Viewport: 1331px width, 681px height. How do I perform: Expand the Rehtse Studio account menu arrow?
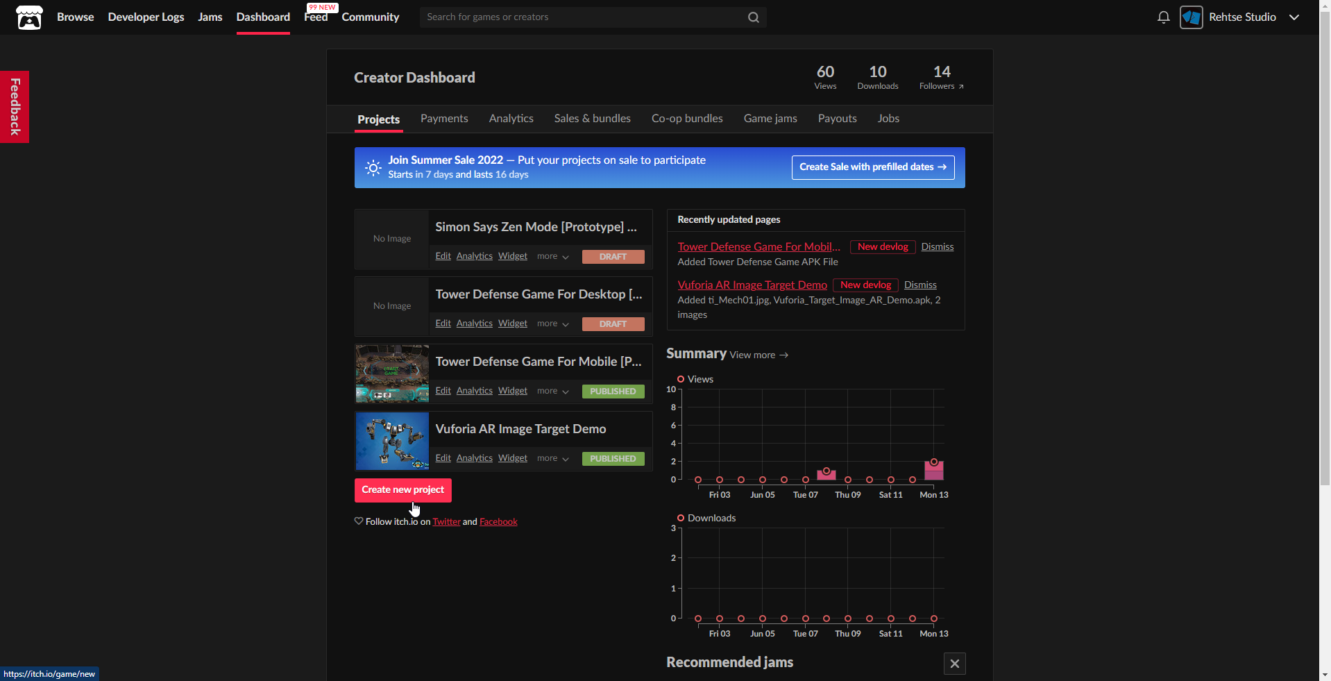point(1294,17)
